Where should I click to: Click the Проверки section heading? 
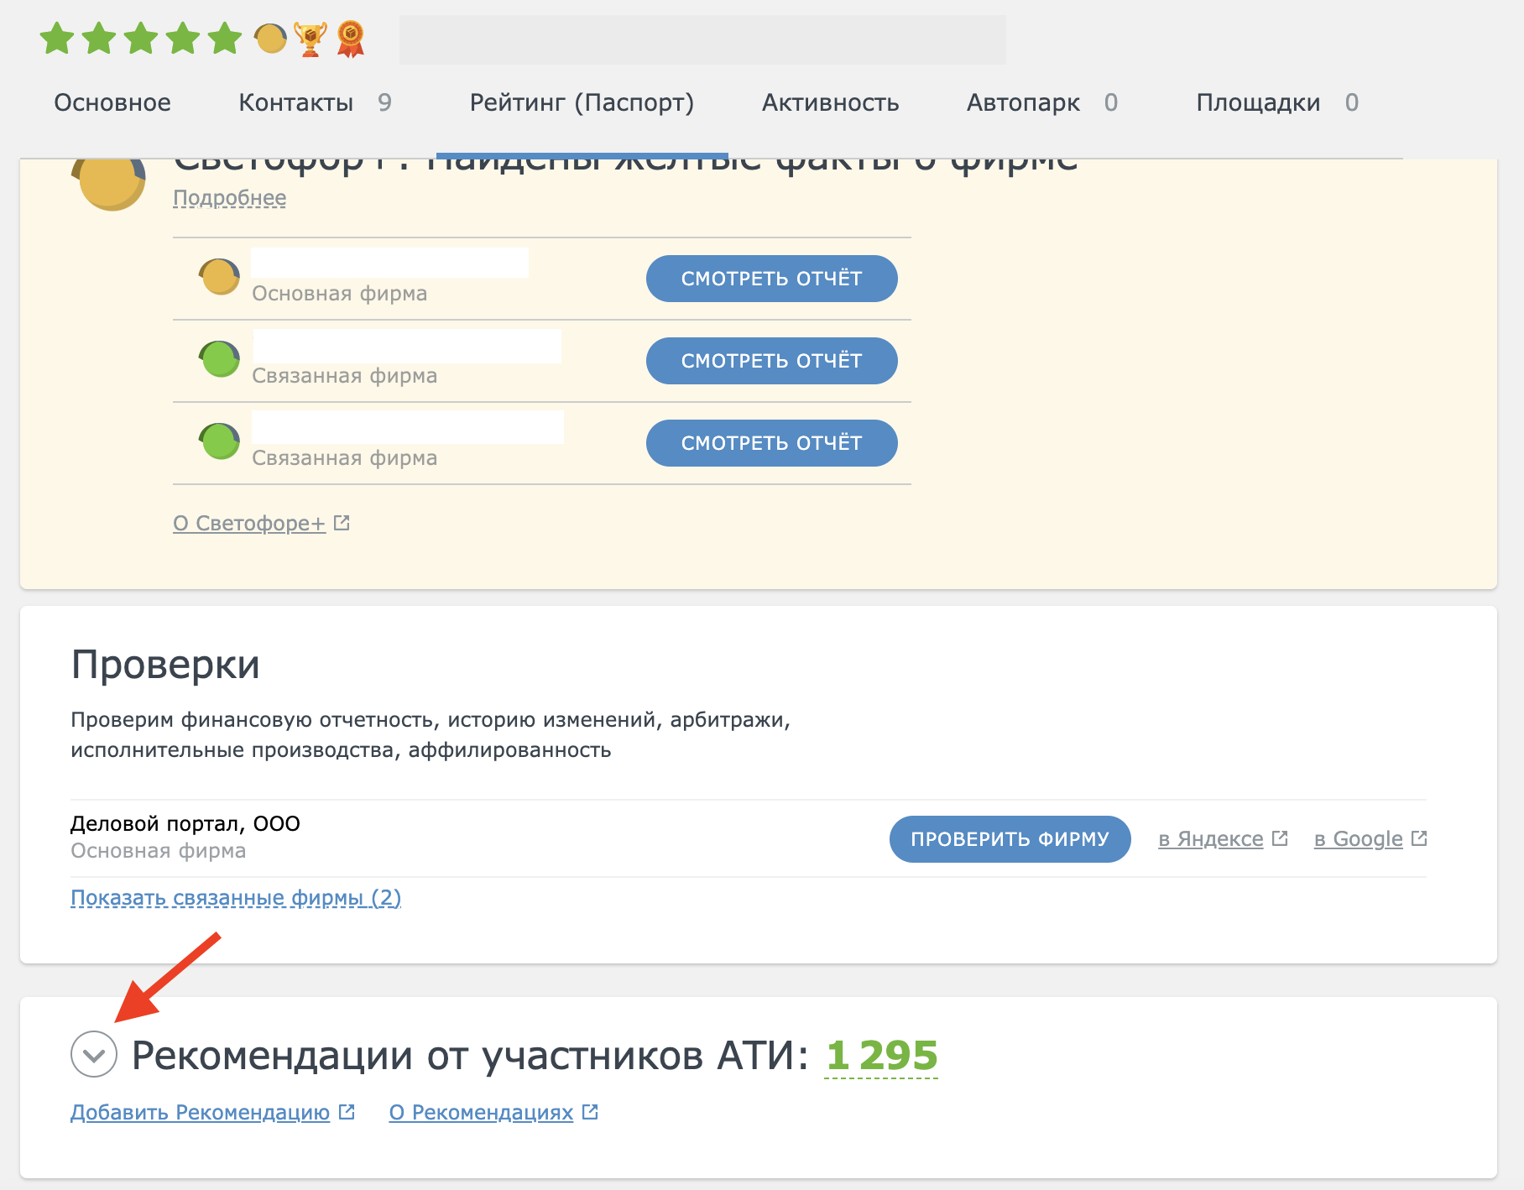[165, 665]
